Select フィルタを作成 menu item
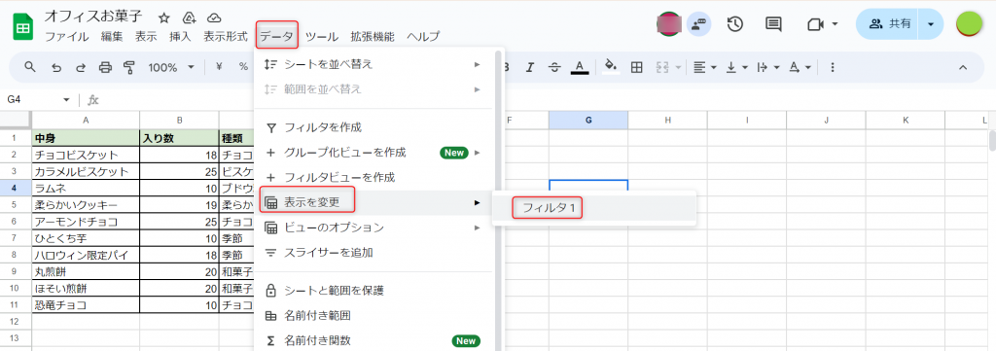Screen dimensions: 996x351 [373, 127]
